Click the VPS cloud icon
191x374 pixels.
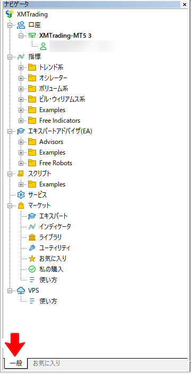(21, 290)
